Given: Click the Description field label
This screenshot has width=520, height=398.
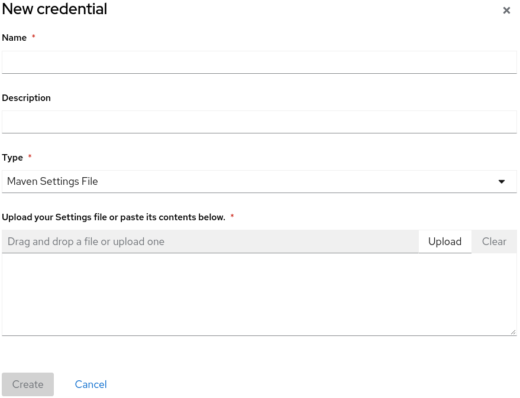Looking at the screenshot, I should coord(27,98).
